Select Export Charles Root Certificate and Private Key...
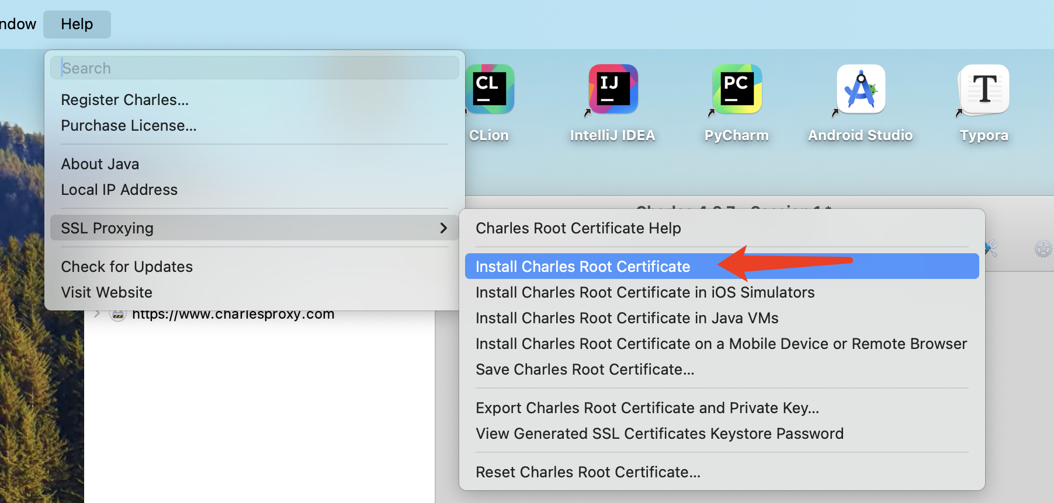 722,408
